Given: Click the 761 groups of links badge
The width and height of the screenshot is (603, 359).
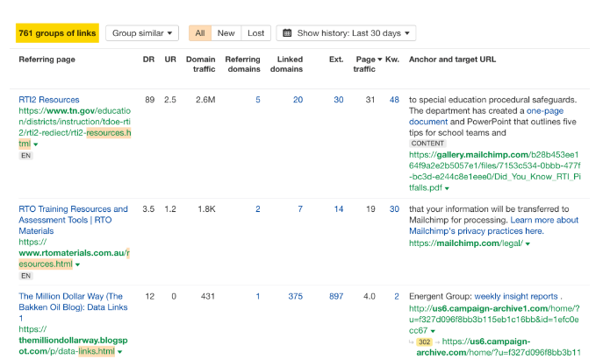Looking at the screenshot, I should pos(57,33).
